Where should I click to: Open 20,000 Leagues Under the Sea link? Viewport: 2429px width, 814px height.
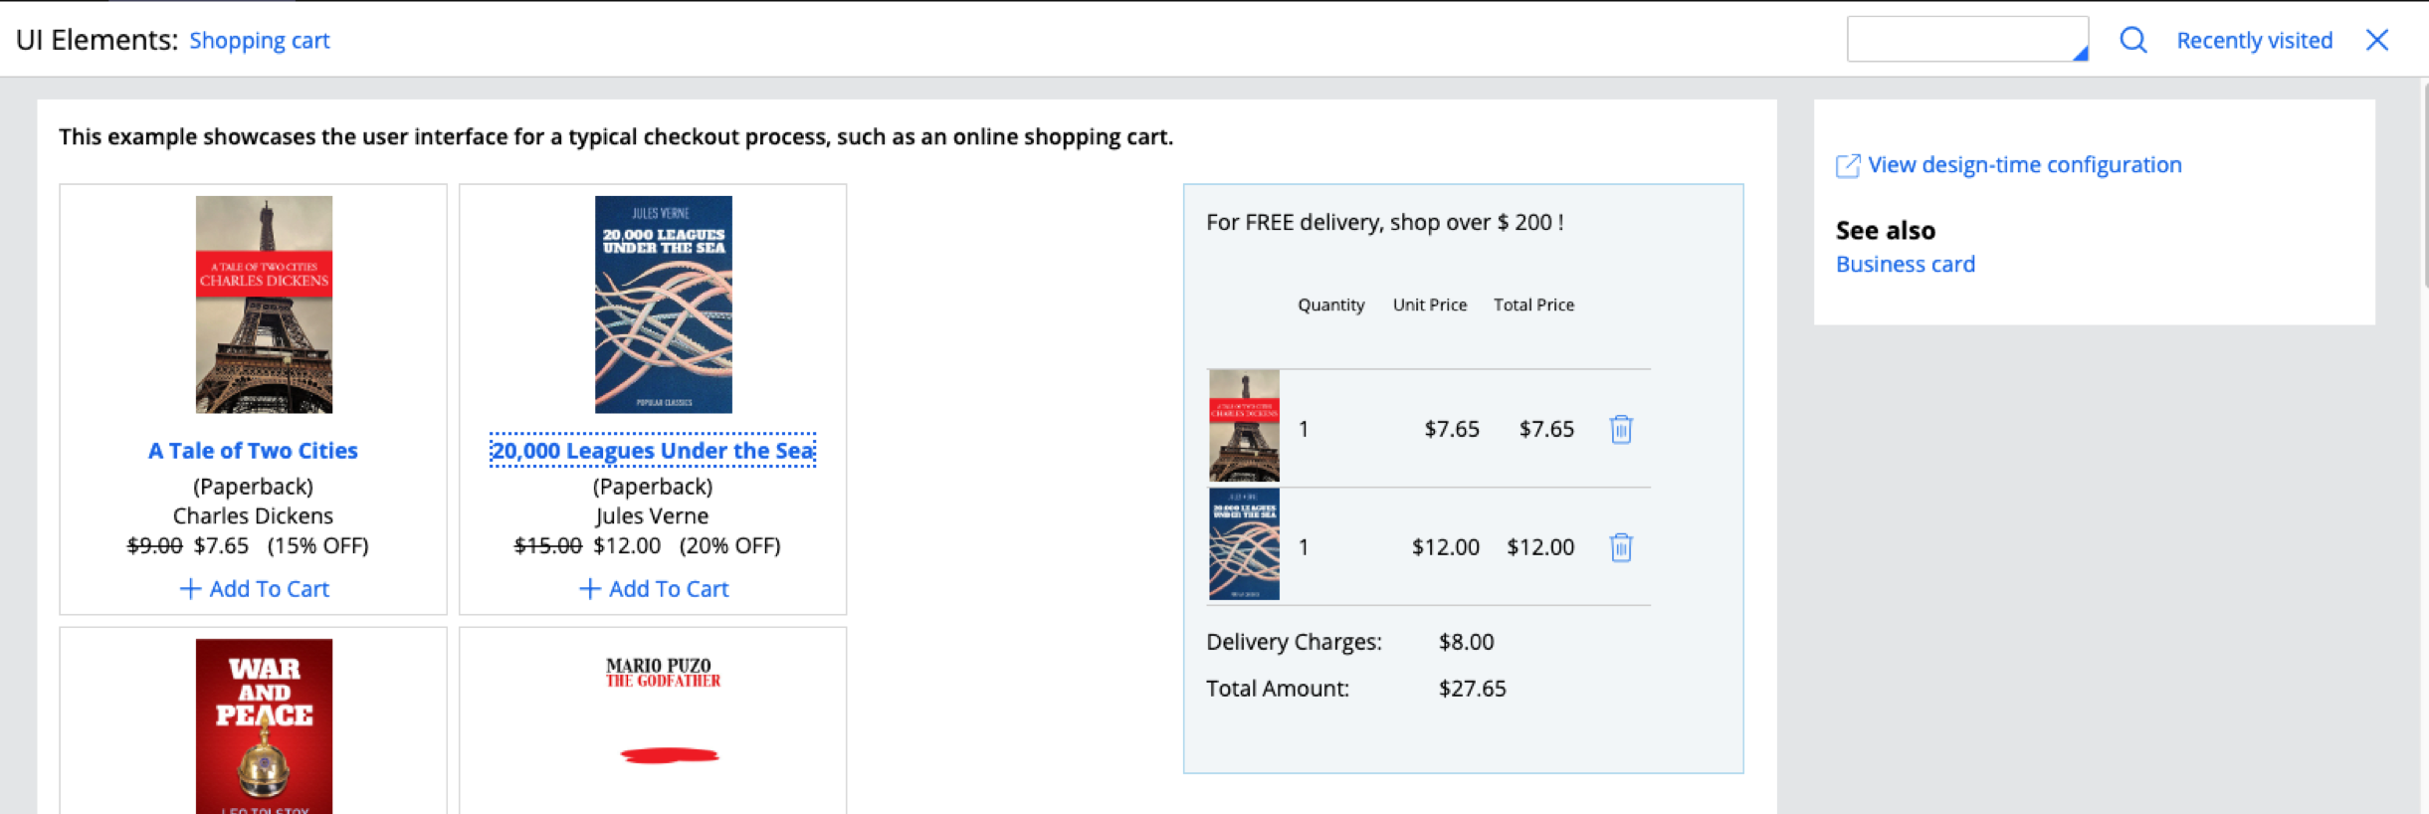point(653,451)
